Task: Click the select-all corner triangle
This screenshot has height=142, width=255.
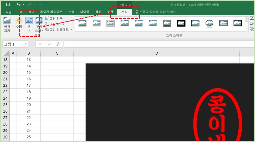Action: pos(6,53)
